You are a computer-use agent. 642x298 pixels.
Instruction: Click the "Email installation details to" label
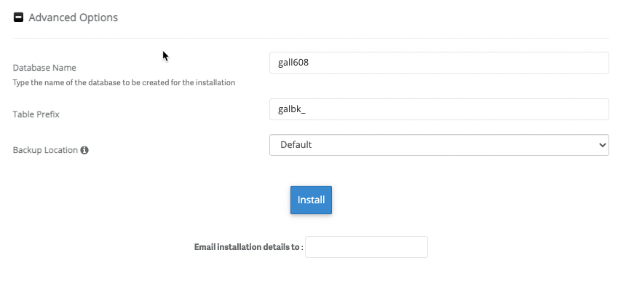coord(248,247)
